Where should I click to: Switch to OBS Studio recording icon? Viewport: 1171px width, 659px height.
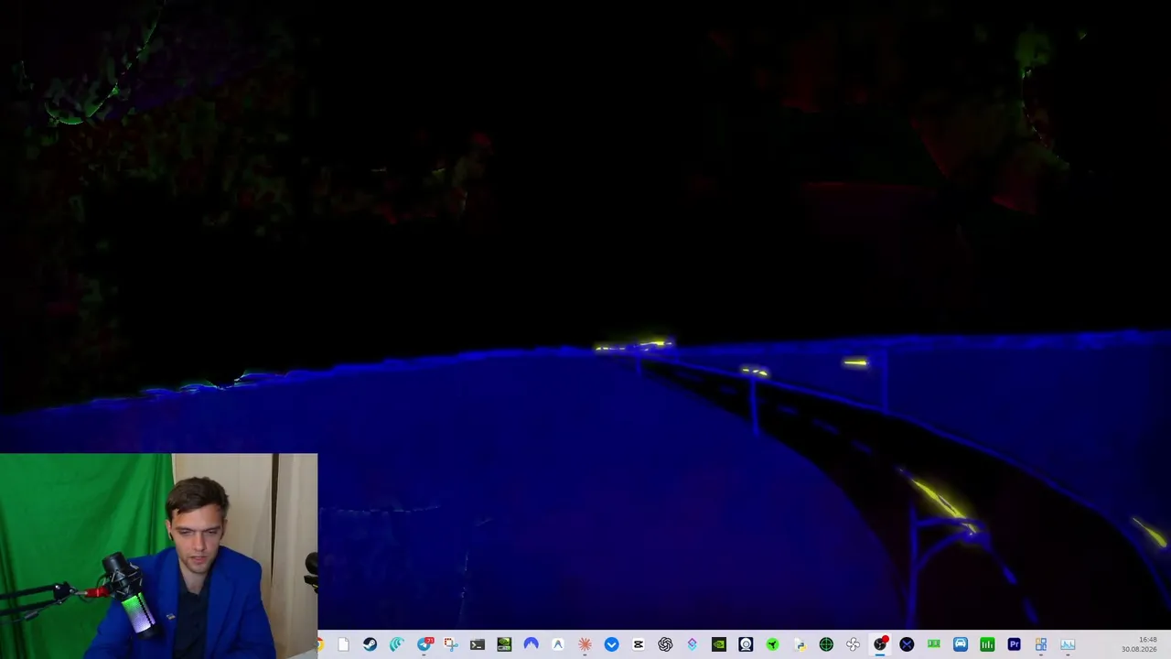pos(880,644)
